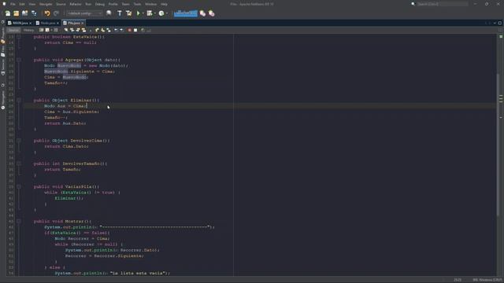
Task: Toggle Rectangular Selection in editor toolbar
Action: coord(90,30)
